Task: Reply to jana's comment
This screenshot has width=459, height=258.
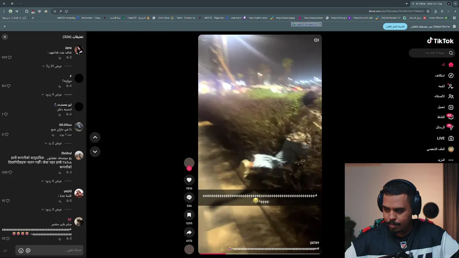Action: 60,57
